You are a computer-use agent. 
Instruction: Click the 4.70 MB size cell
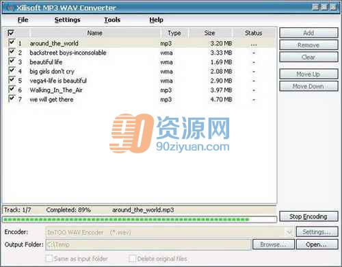coord(221,99)
